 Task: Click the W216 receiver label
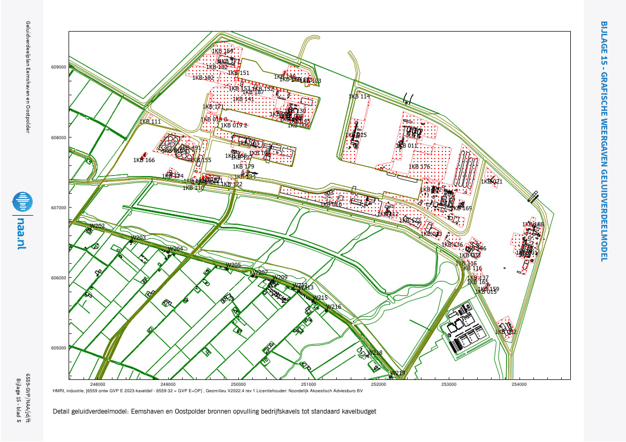tap(334, 307)
